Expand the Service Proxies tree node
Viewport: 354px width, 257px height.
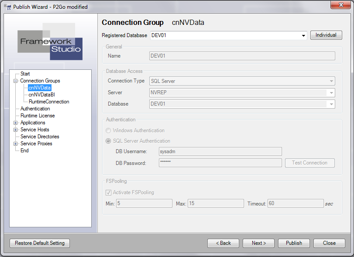point(16,144)
